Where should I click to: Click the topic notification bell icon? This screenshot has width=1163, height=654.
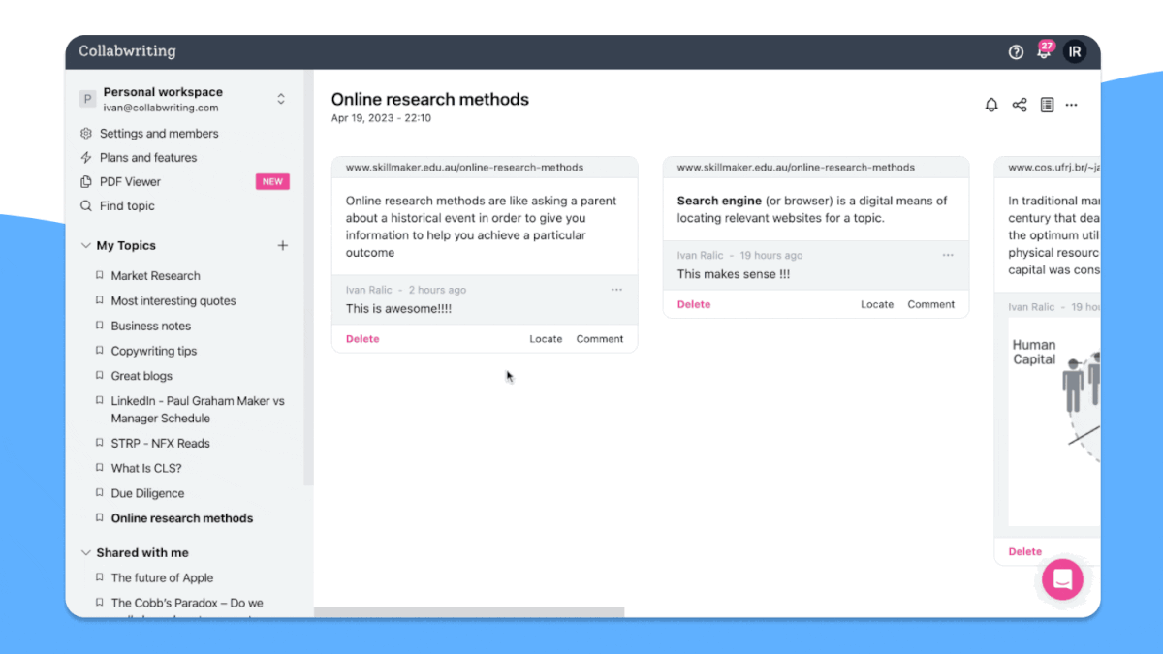pos(991,105)
